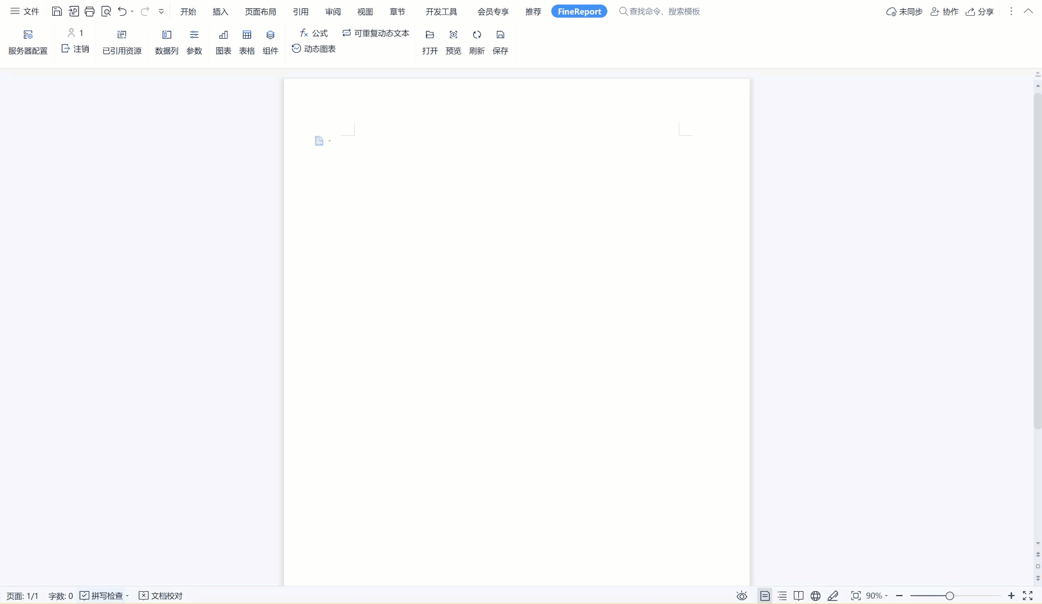1042x604 pixels.
Task: Zoom in with the plus button
Action: tap(1011, 596)
